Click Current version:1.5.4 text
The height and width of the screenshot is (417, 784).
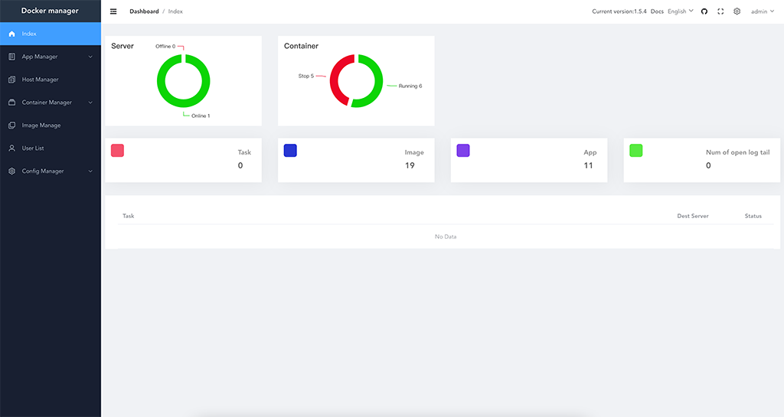[x=619, y=11]
